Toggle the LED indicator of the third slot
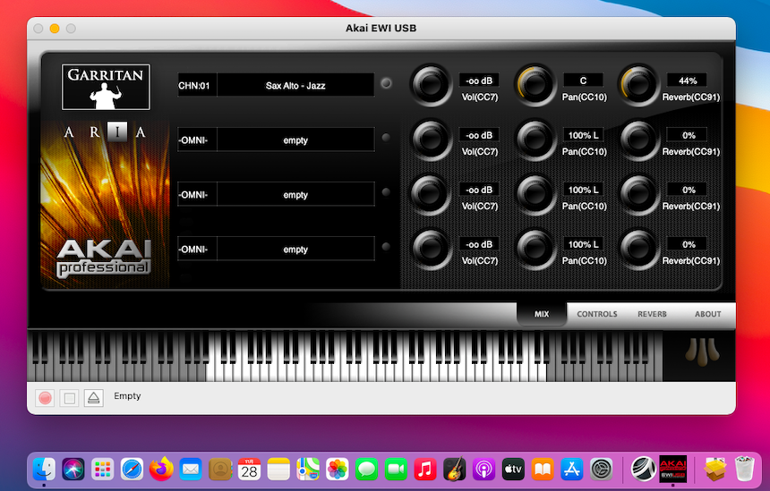 [386, 192]
